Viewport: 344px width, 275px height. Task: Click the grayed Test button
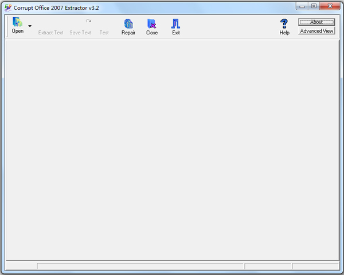pos(104,33)
